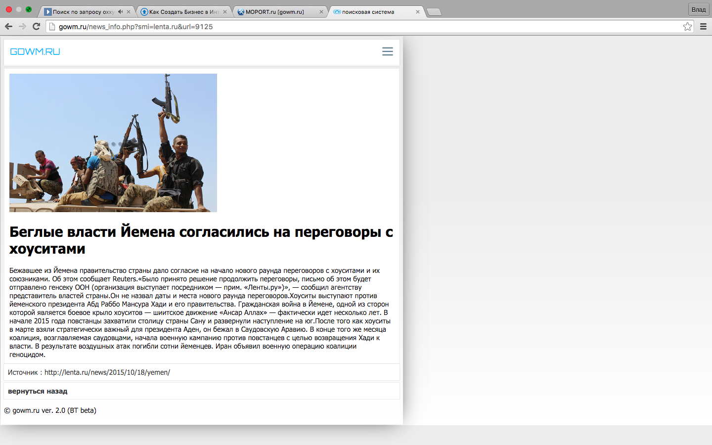Click the Yemen fighters article photo
Screen dimensions: 712x445
113,143
